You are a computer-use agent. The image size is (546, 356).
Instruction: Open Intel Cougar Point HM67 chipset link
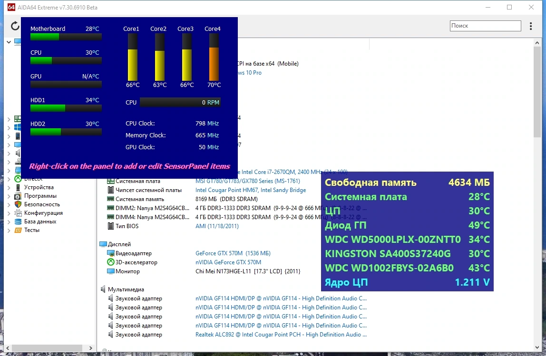251,190
